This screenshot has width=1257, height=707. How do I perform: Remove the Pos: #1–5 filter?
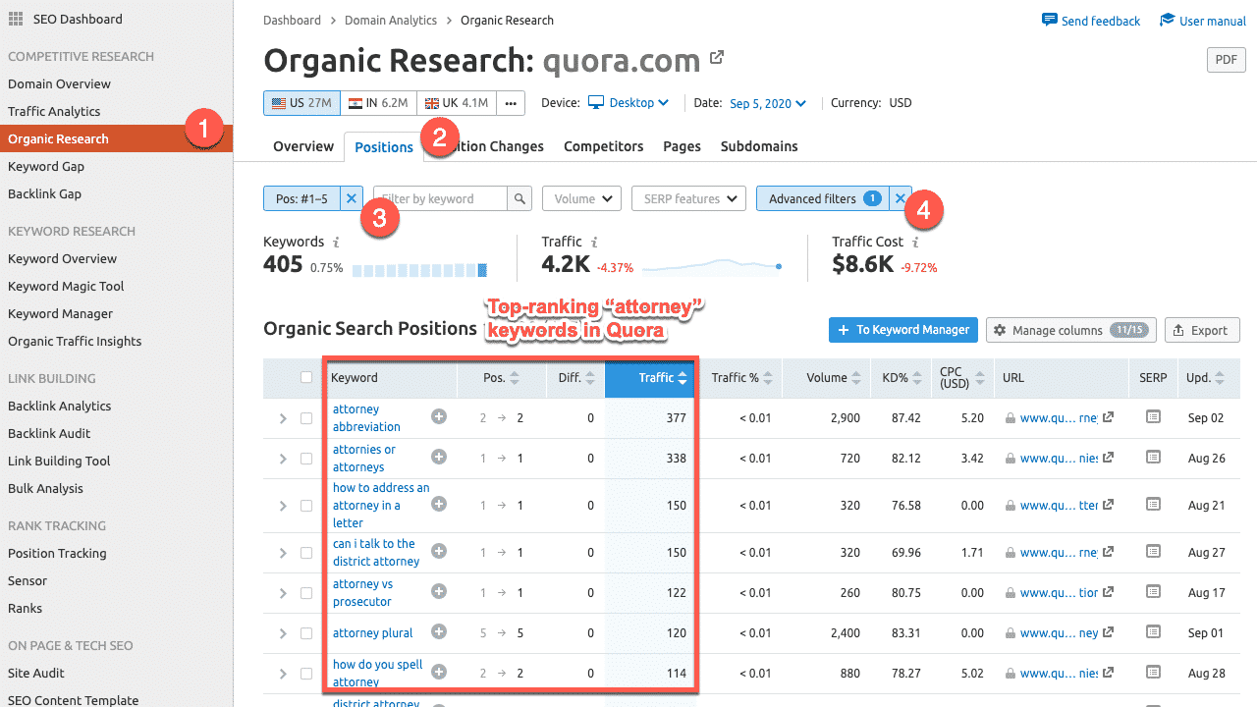click(352, 198)
